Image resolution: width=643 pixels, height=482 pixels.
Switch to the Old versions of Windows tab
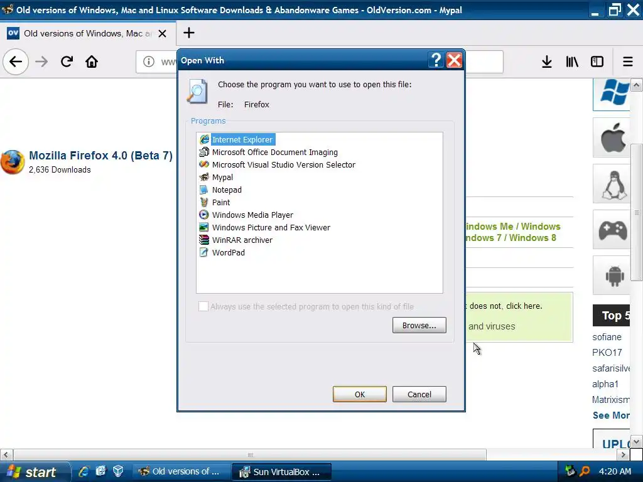(x=88, y=34)
